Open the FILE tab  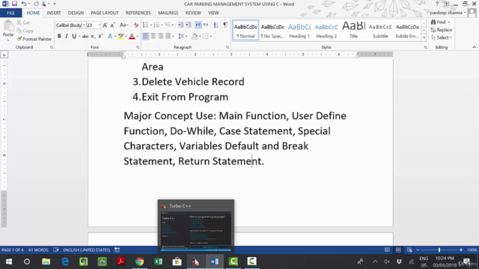(x=10, y=13)
